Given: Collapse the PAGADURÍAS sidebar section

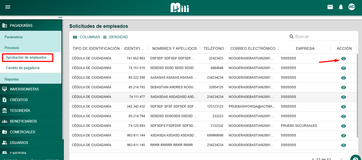Looking at the screenshot, I should (21, 25).
